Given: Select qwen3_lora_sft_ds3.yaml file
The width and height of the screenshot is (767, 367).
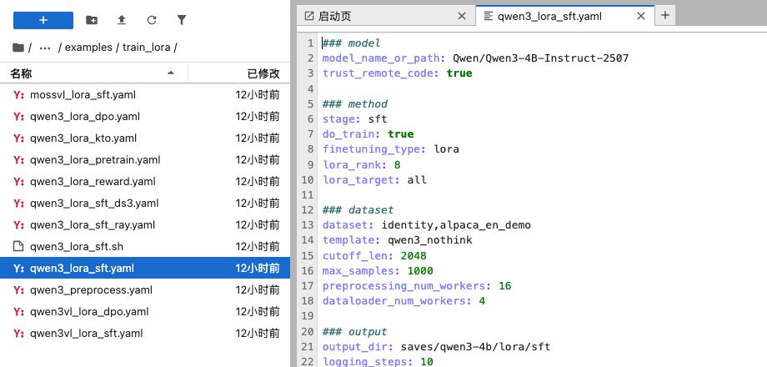Looking at the screenshot, I should 145,203.
